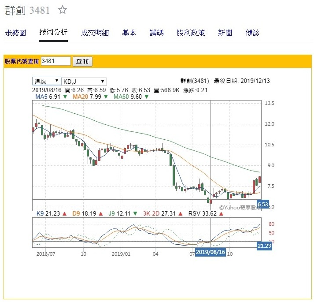This screenshot has width=314, height=302.
Task: Select the 籌碼 tab
Action: tap(156, 33)
